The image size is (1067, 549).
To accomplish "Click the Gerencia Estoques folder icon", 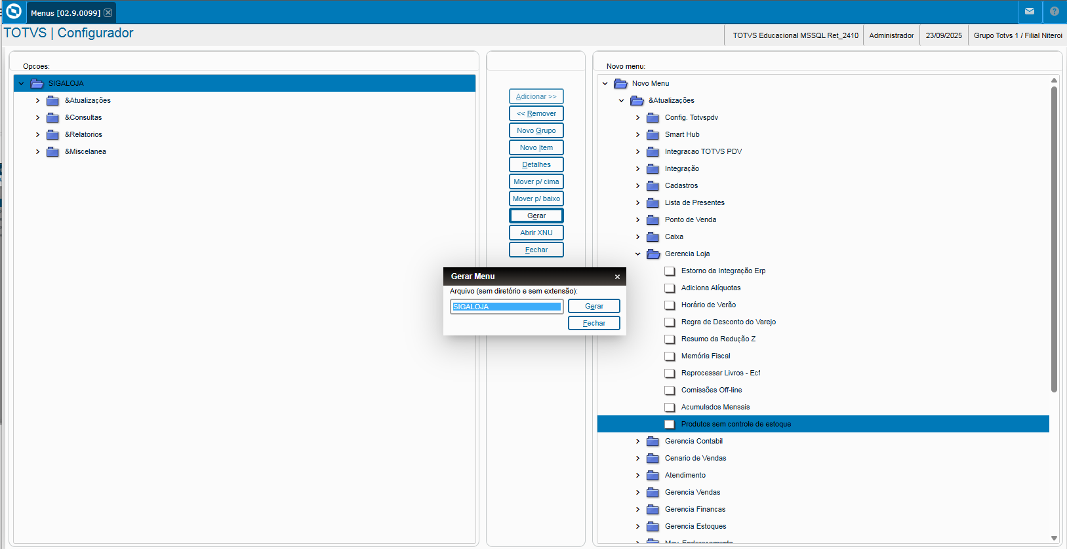I will coord(653,527).
